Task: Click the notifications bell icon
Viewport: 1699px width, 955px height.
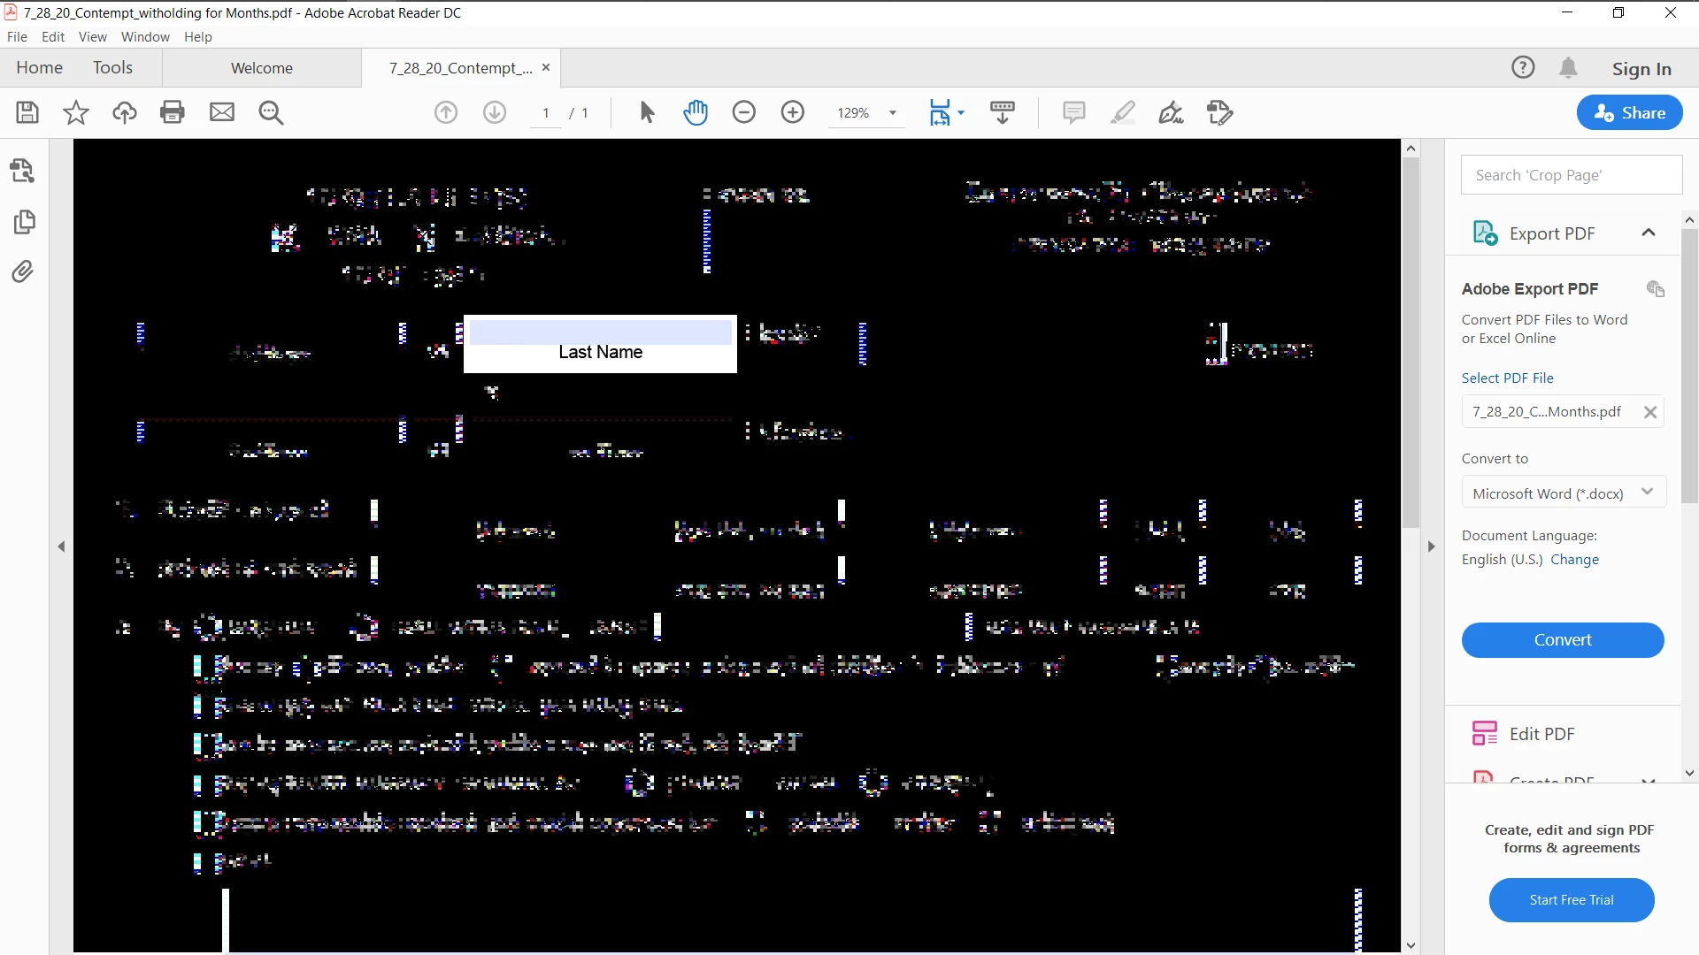Action: (x=1568, y=68)
